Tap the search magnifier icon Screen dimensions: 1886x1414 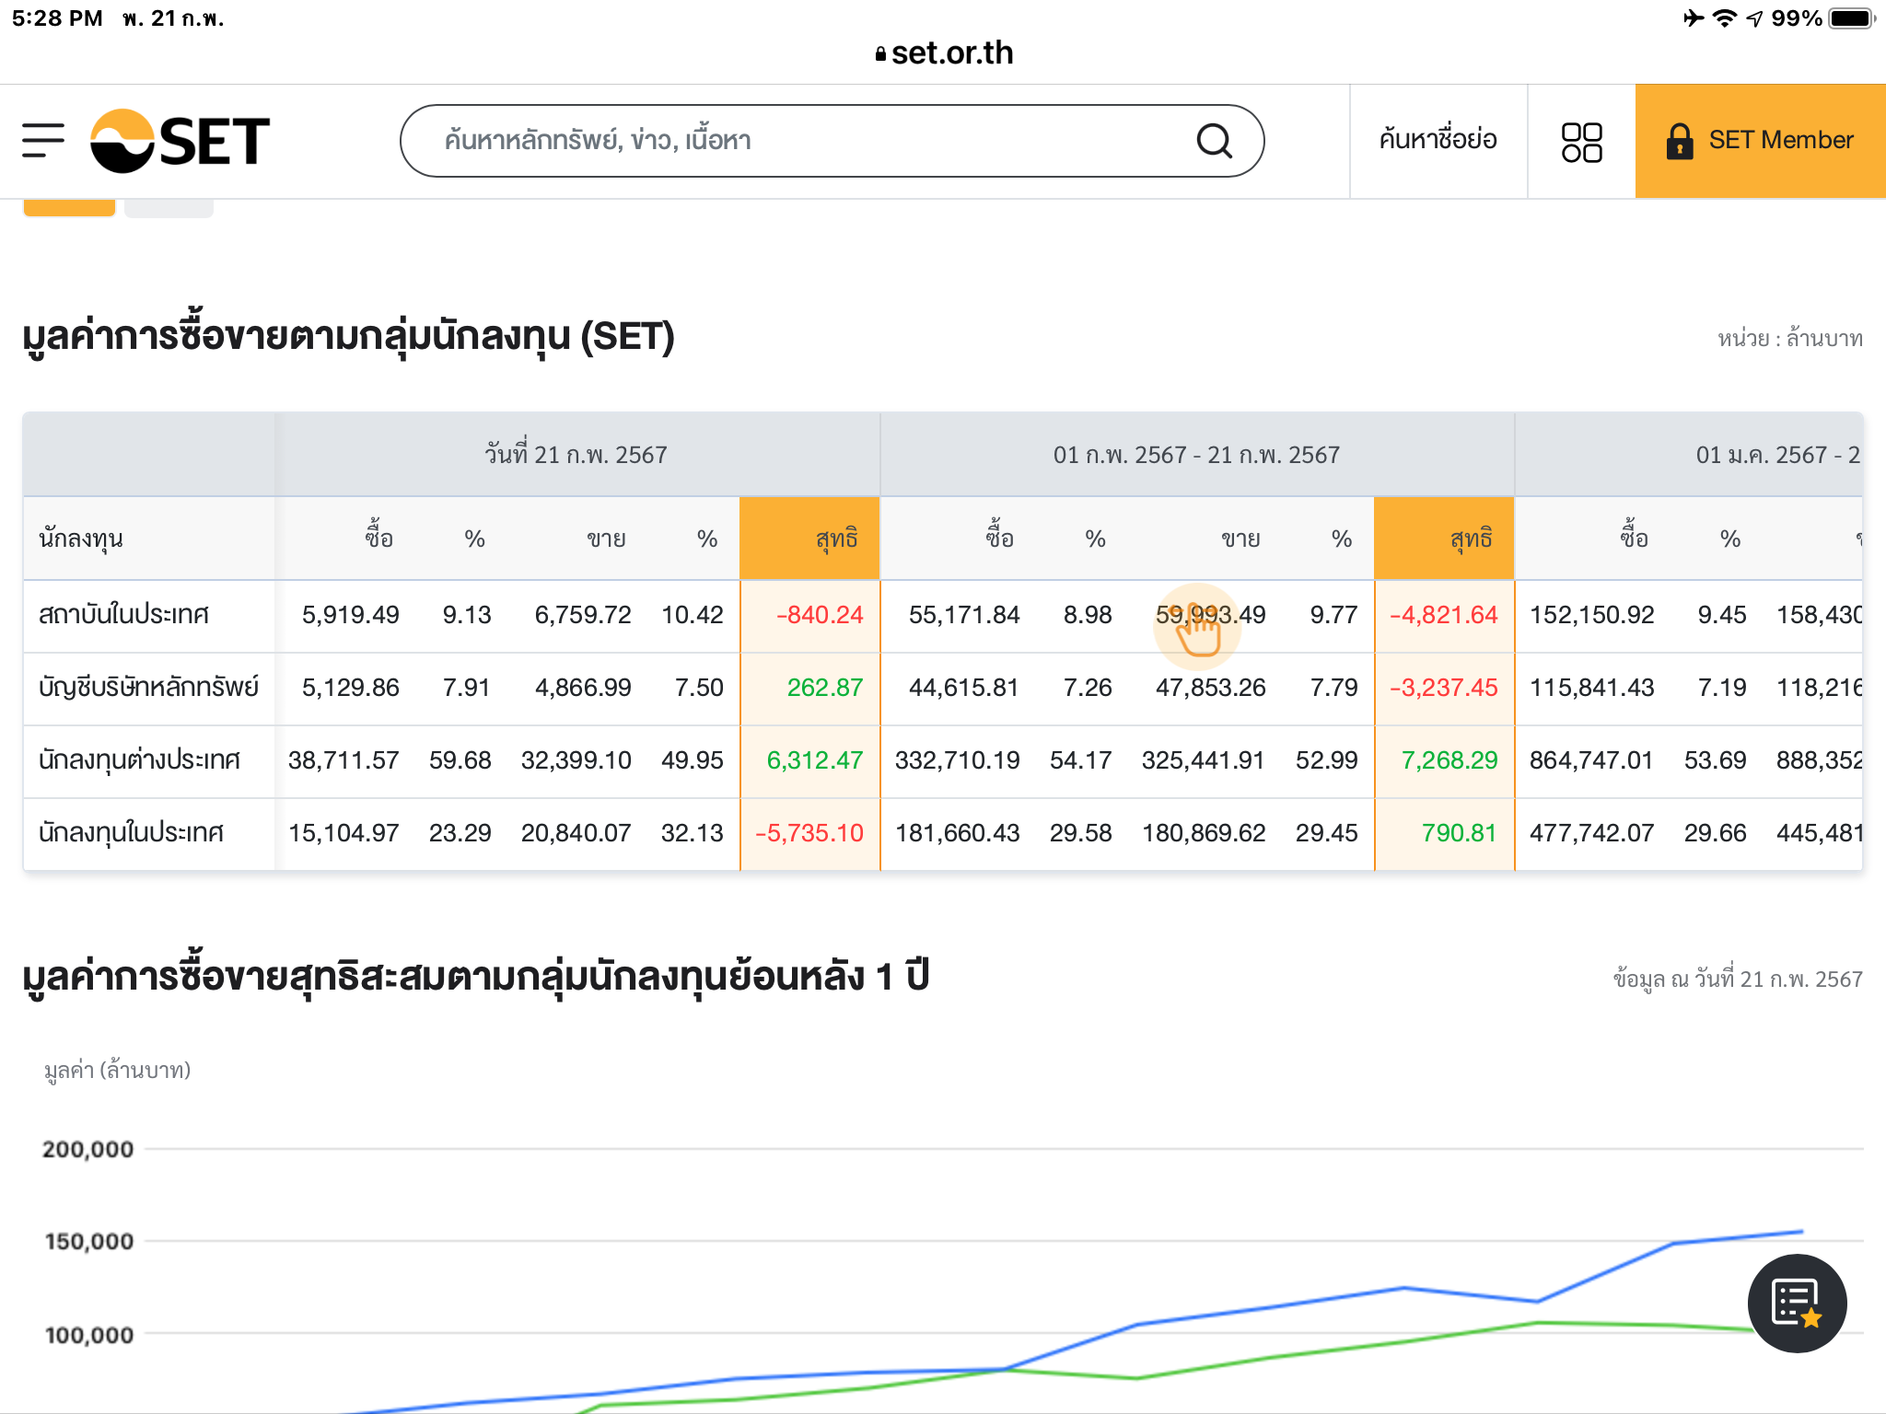pos(1214,141)
